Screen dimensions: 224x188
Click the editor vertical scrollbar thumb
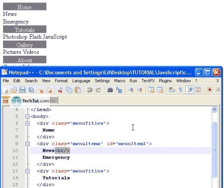tap(215, 150)
